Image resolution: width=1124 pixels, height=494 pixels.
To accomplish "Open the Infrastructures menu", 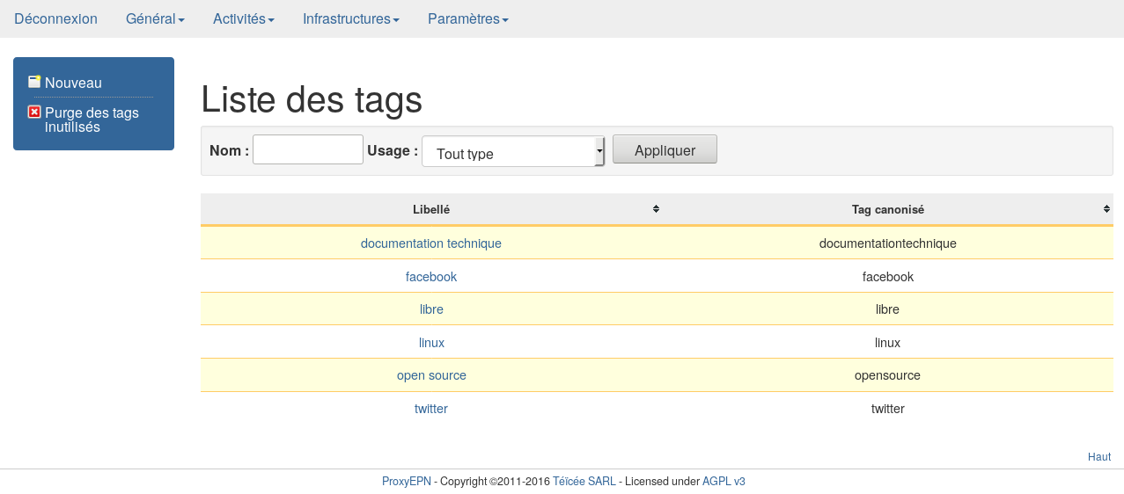I will coord(350,18).
